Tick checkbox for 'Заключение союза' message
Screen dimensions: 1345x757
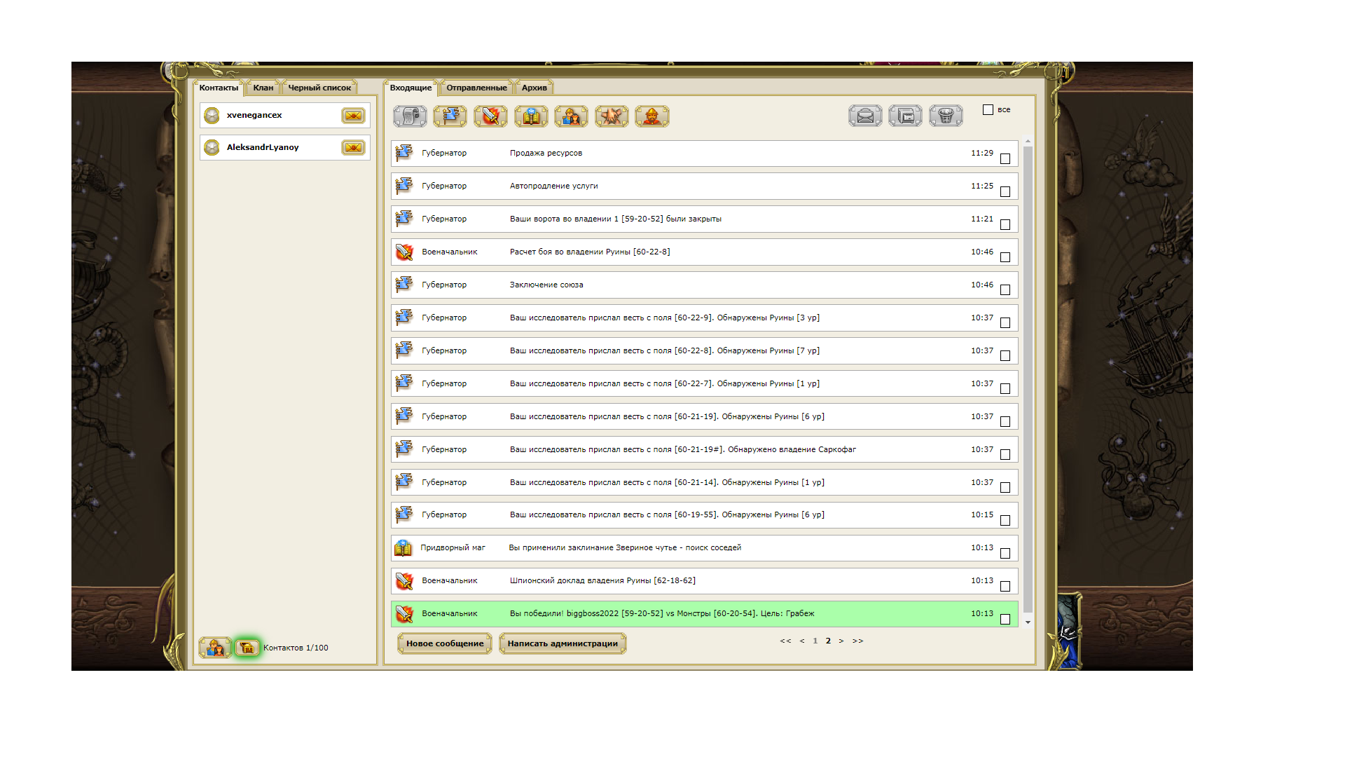(1005, 290)
